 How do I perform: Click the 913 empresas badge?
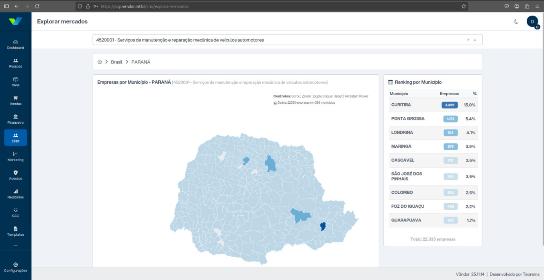pos(450,133)
